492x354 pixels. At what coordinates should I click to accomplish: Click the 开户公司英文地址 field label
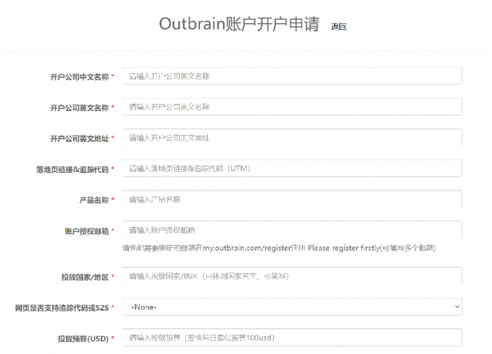79,139
